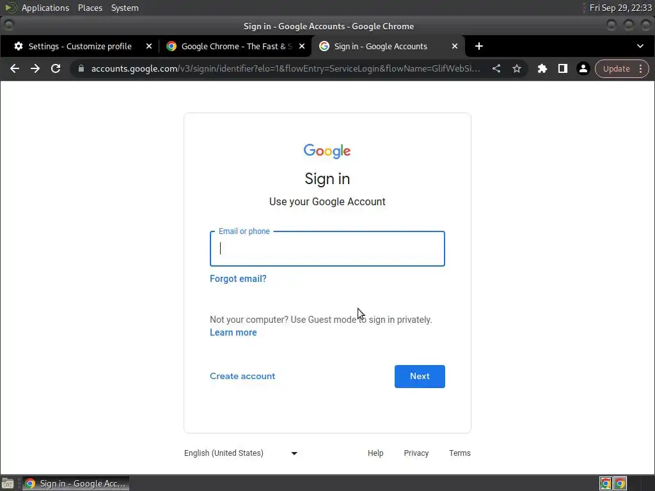Close the Settings - Customize profile tab
The image size is (655, 491).
pos(148,46)
